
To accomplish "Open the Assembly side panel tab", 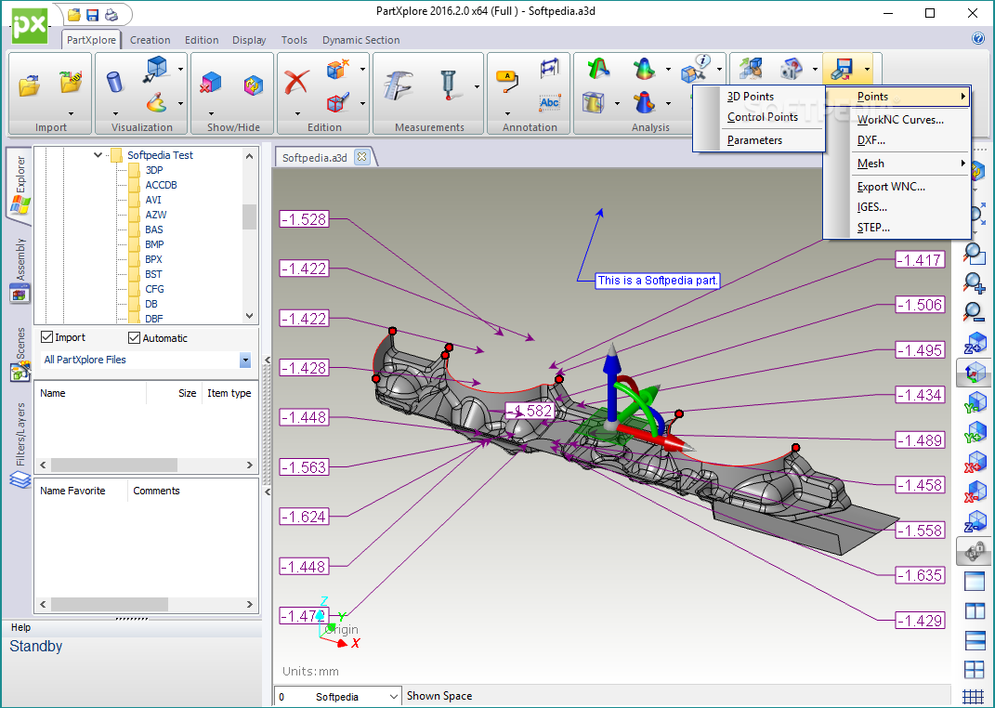I will pos(20,269).
